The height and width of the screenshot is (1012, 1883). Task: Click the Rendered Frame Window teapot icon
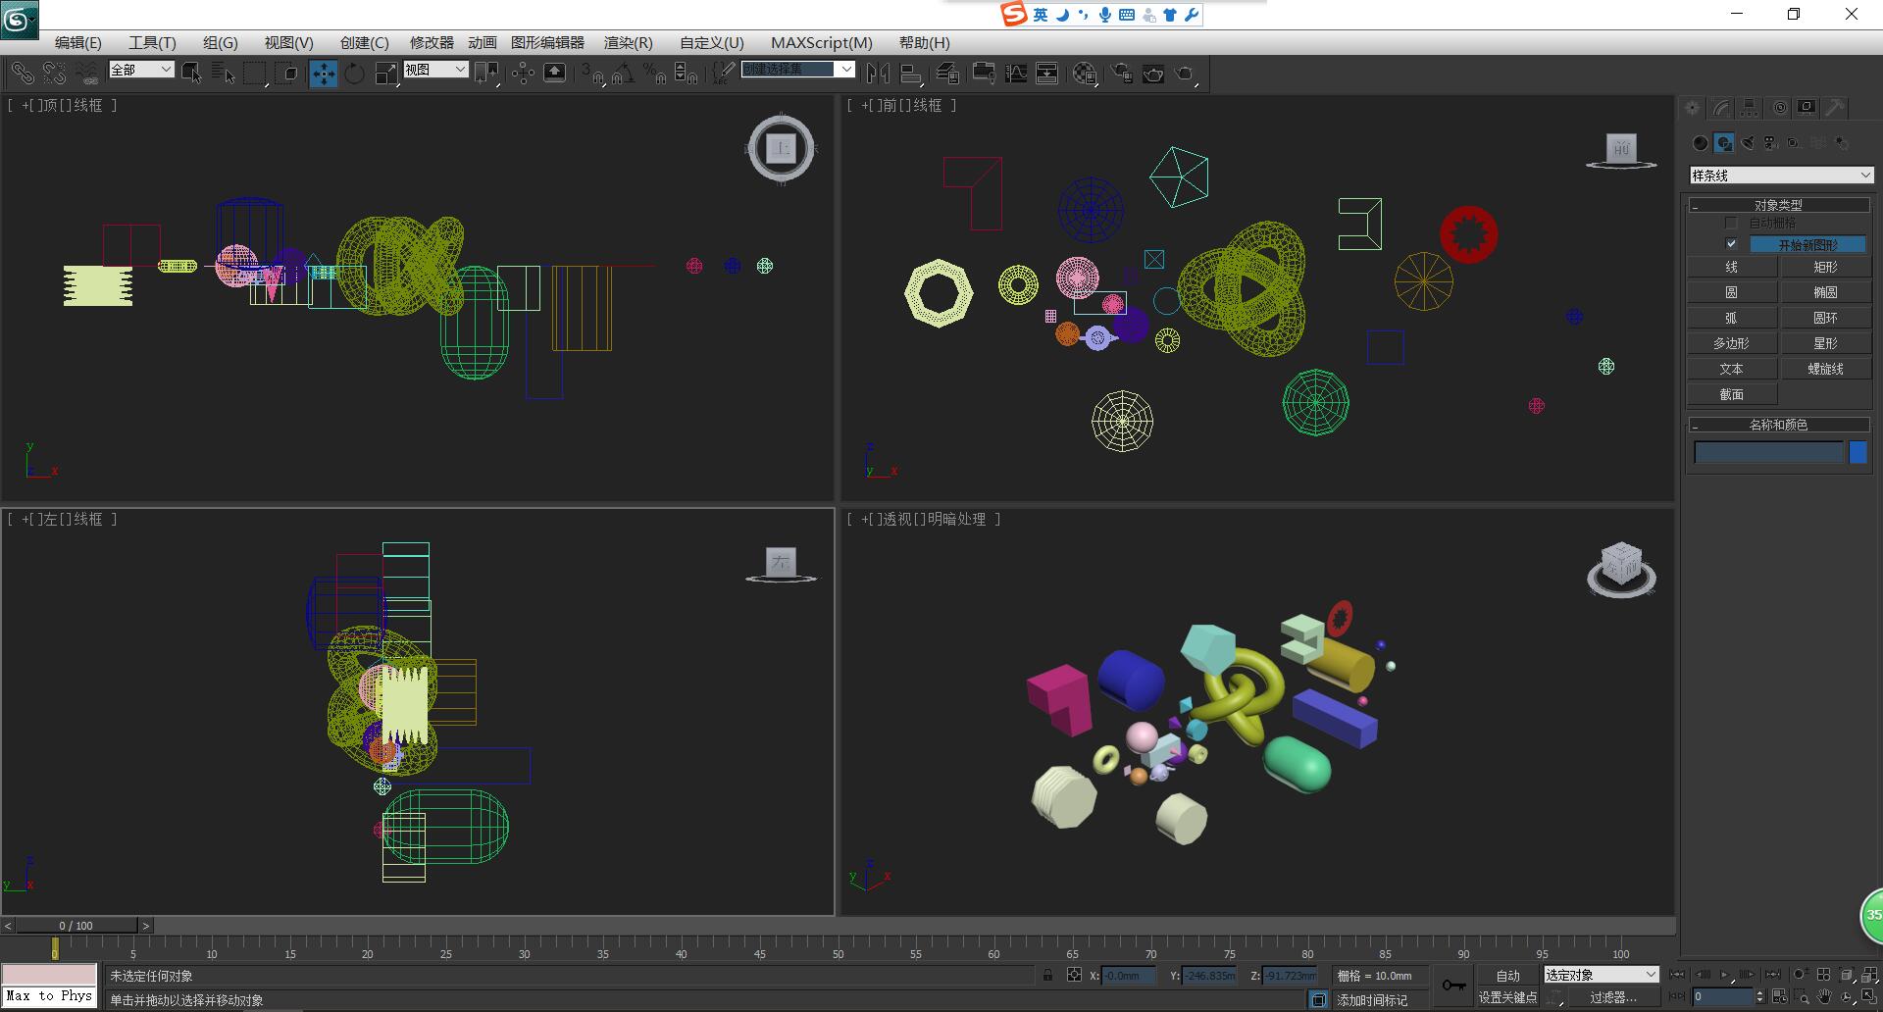point(1153,74)
